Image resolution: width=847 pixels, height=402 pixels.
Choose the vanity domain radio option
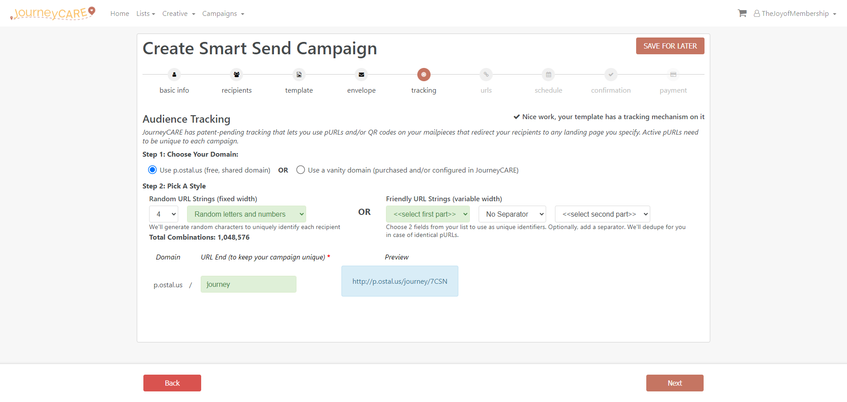click(300, 170)
